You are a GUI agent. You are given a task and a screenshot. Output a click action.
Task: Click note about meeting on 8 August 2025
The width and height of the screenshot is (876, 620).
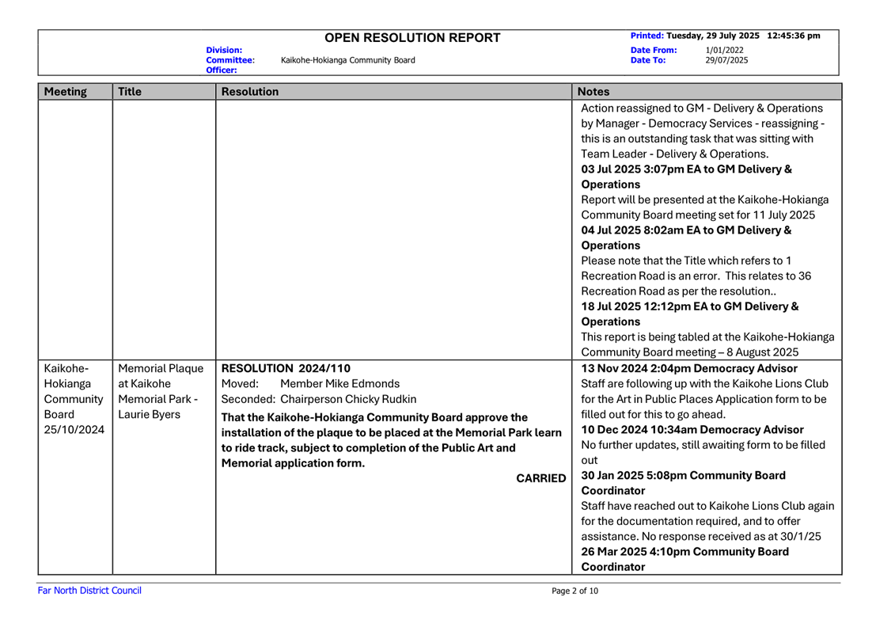pos(707,344)
